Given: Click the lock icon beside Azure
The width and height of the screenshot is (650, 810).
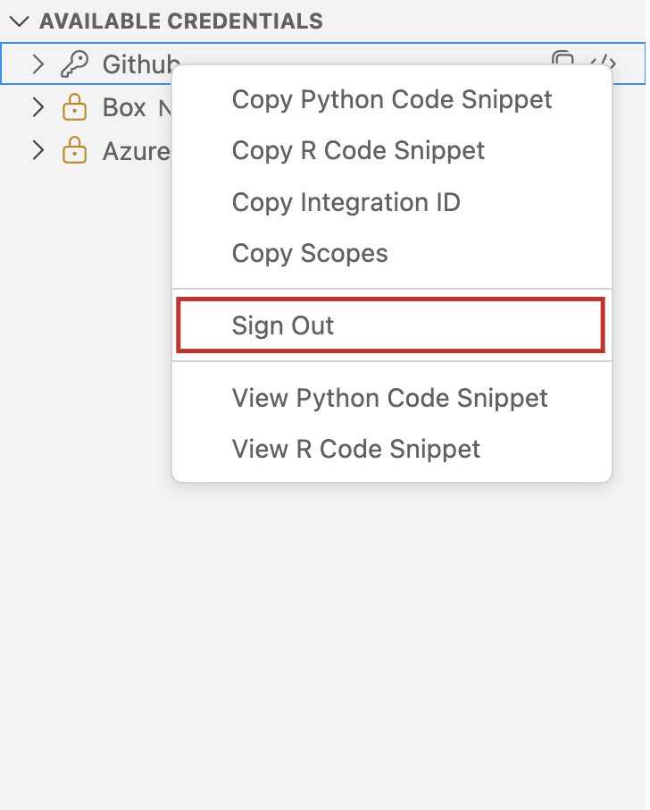Looking at the screenshot, I should 73,150.
